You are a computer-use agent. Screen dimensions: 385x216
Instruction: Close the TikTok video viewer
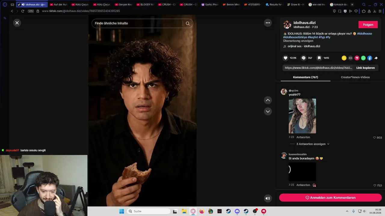pos(17,23)
